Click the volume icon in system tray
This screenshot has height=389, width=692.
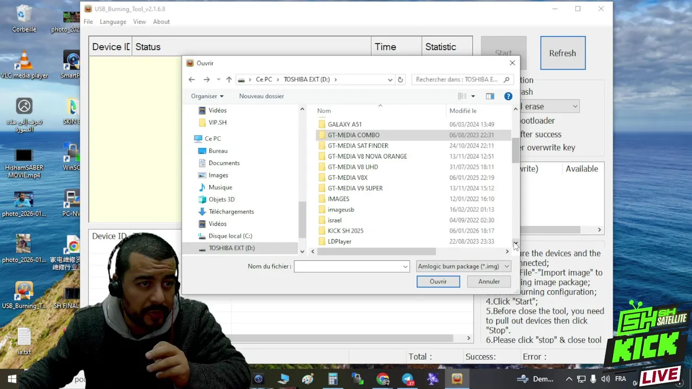pos(605,379)
